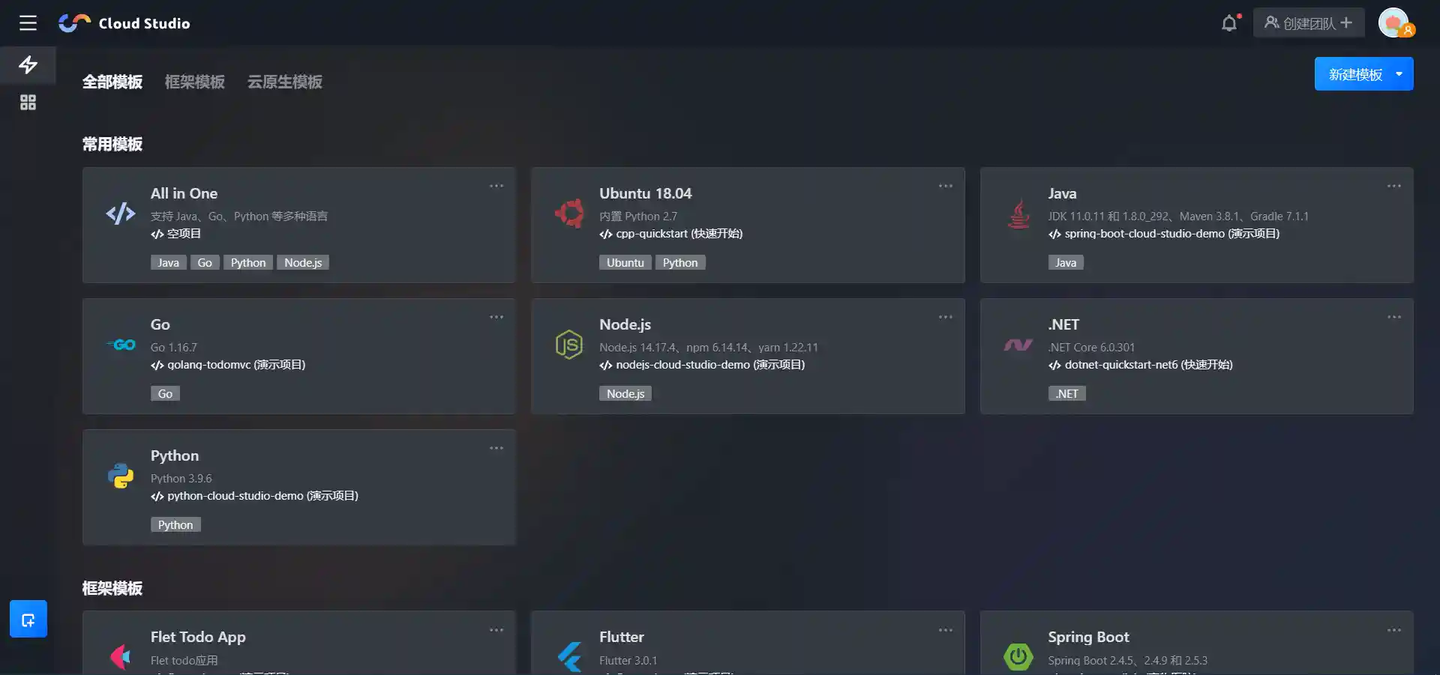The width and height of the screenshot is (1440, 675).
Task: Expand the 新建模板 dropdown arrow
Action: pos(1399,74)
